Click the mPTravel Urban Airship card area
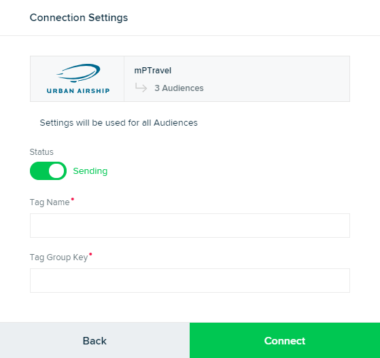Screen dimensions: 380x358 (190, 79)
